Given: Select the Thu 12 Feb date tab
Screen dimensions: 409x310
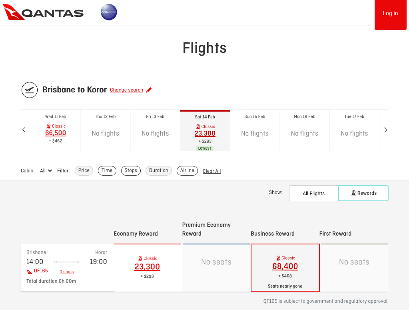Looking at the screenshot, I should [106, 130].
